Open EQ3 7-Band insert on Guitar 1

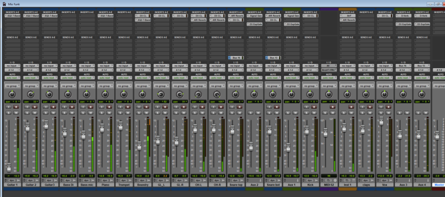coord(12,16)
